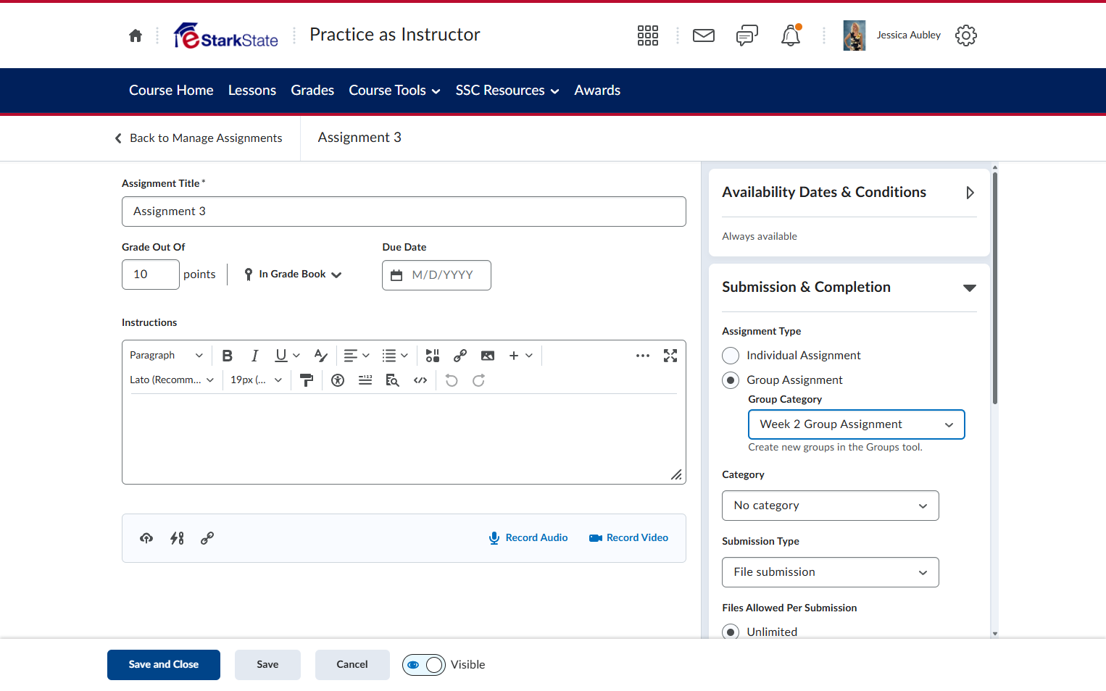Open the course selector grid icon
1106x691 pixels.
pyautogui.click(x=648, y=35)
